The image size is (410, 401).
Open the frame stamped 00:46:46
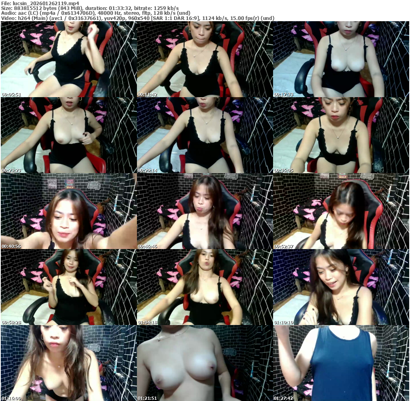(205, 211)
